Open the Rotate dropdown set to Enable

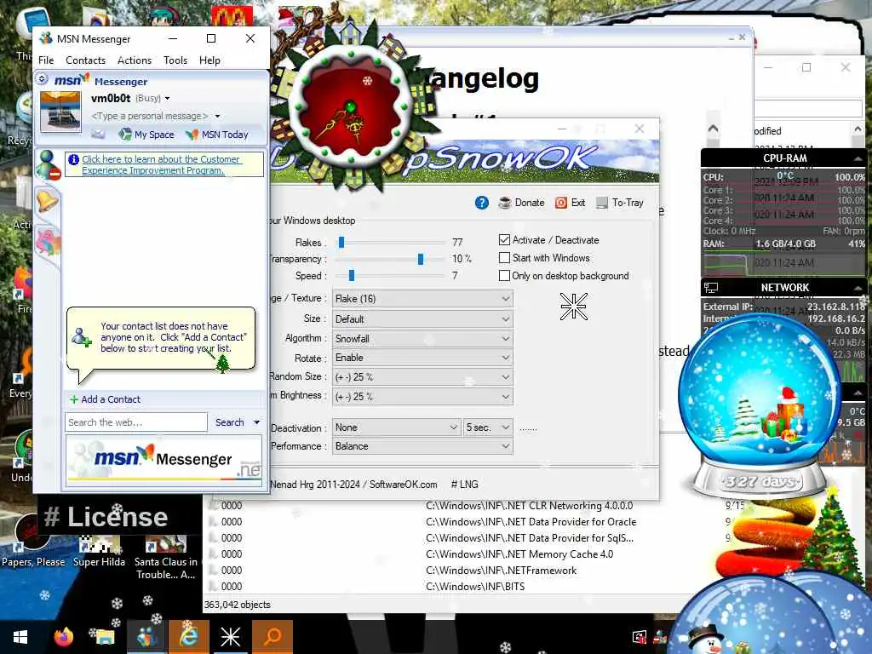pos(422,358)
